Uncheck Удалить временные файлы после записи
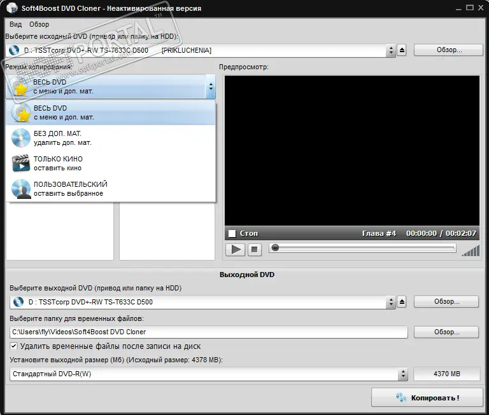 point(14,346)
